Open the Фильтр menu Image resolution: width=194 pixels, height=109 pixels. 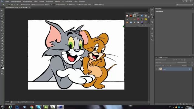(x=57, y=2)
